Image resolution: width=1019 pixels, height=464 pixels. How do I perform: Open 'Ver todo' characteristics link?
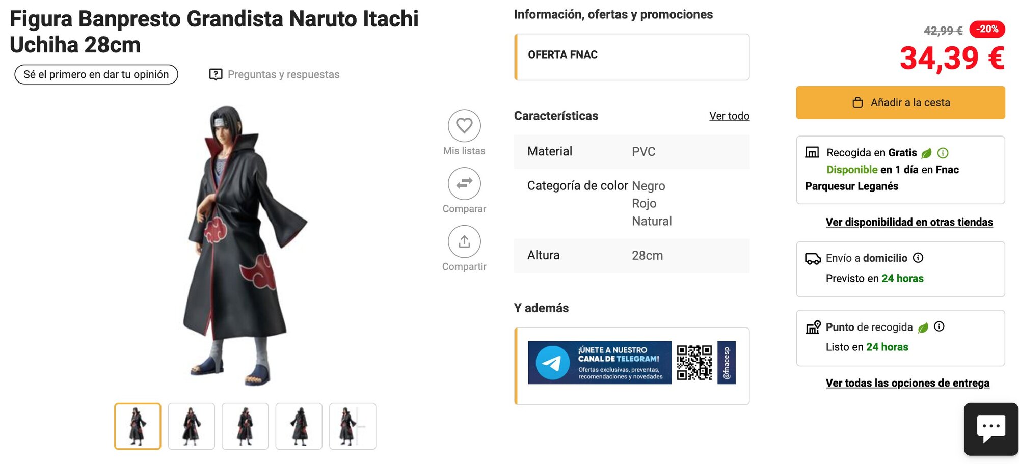pos(729,116)
